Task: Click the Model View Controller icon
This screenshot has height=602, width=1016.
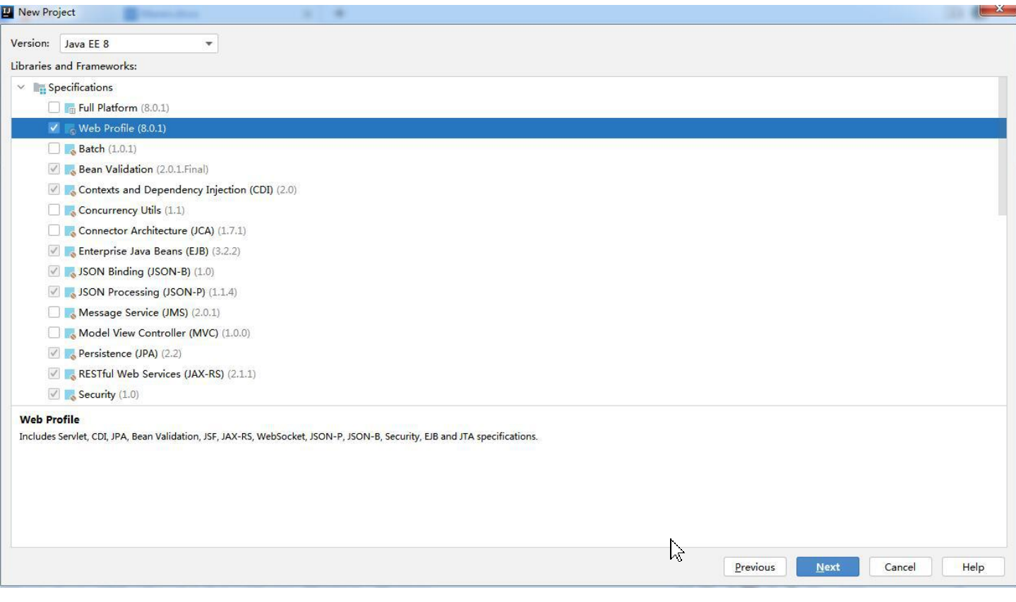Action: pyautogui.click(x=70, y=334)
